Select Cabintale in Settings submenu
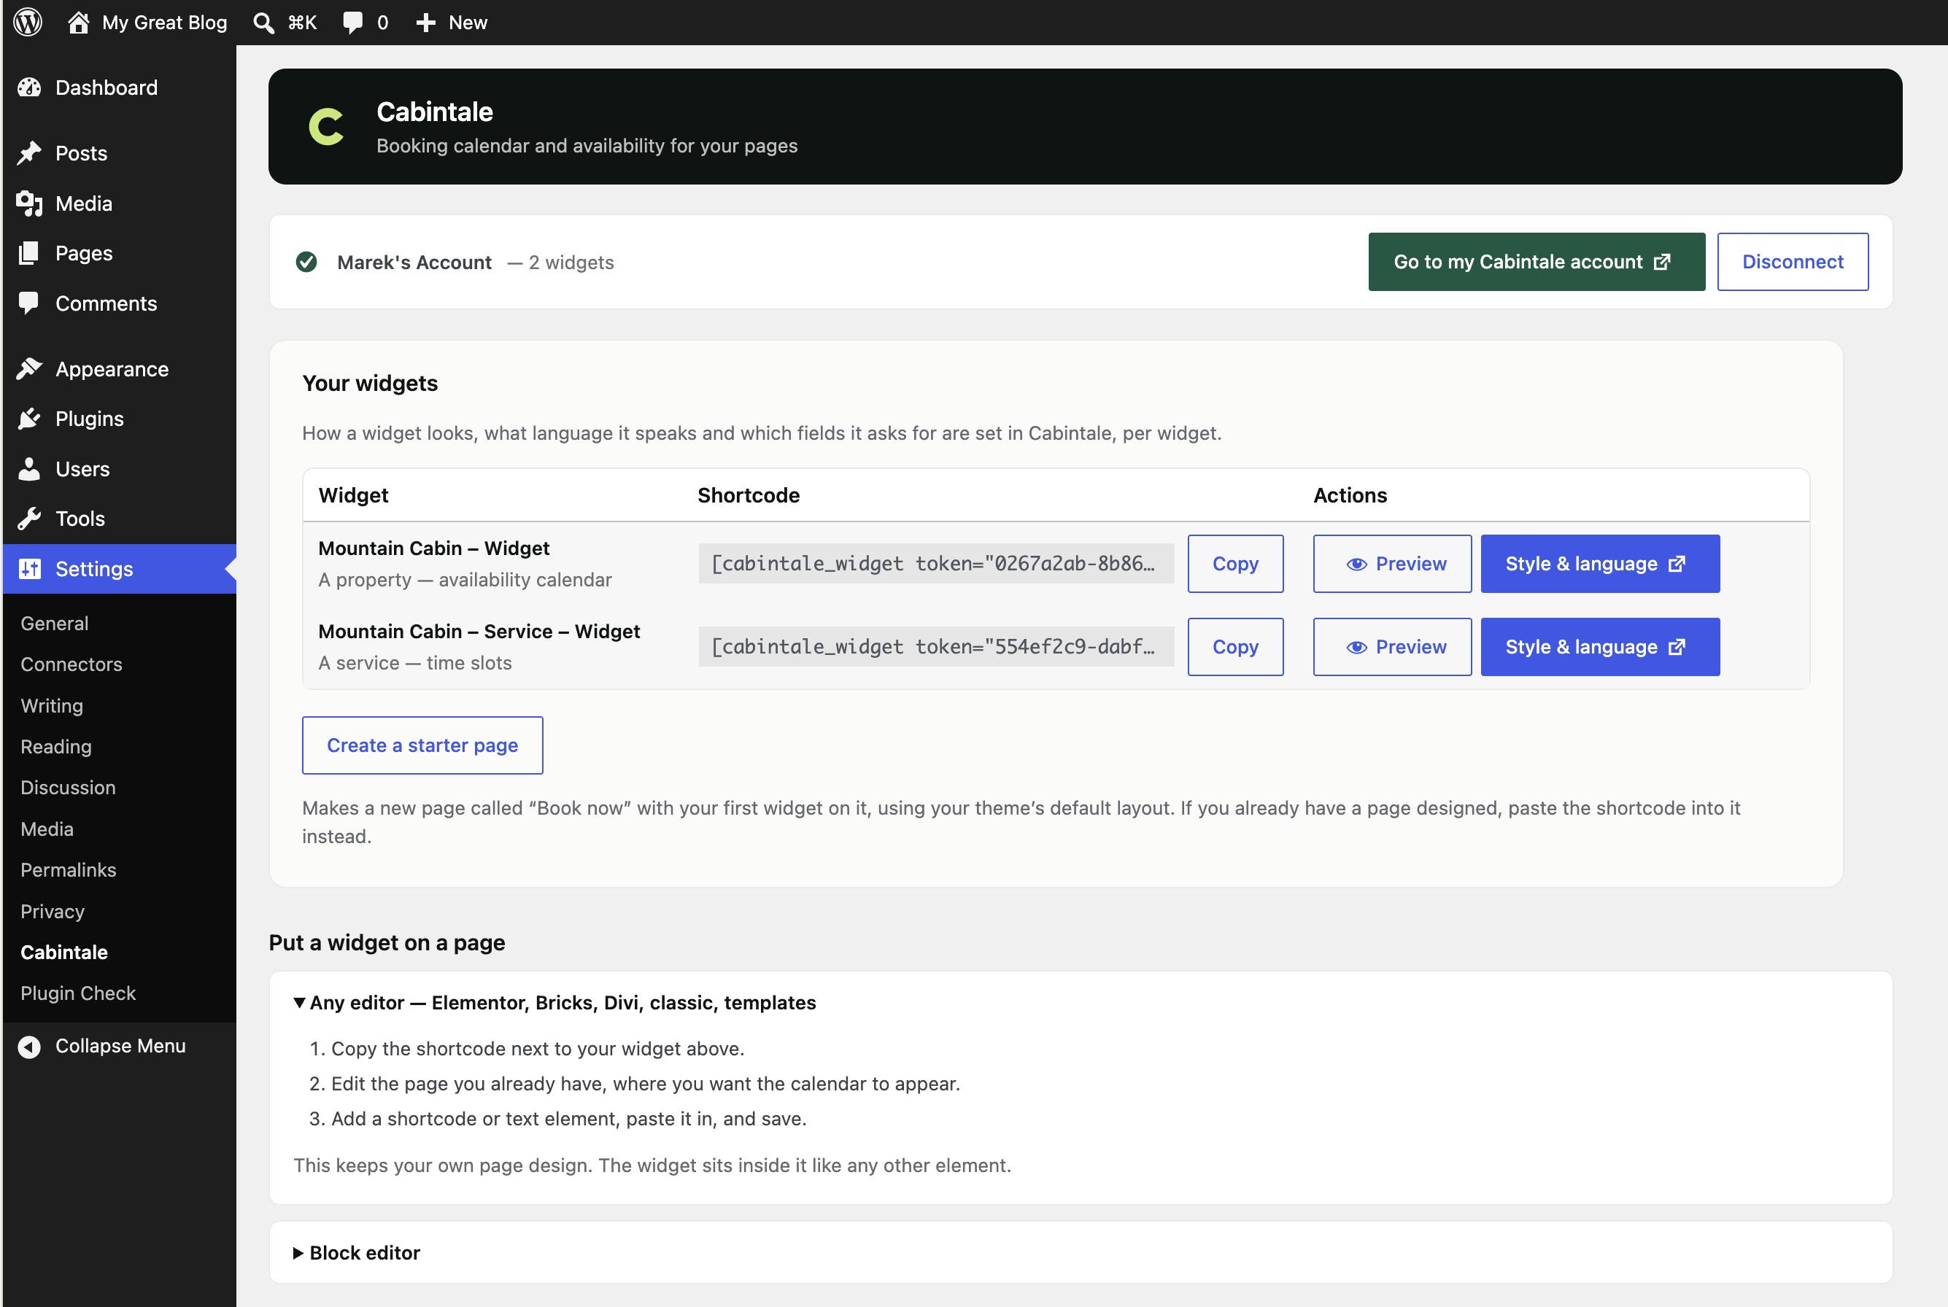This screenshot has width=1948, height=1307. pos(64,953)
